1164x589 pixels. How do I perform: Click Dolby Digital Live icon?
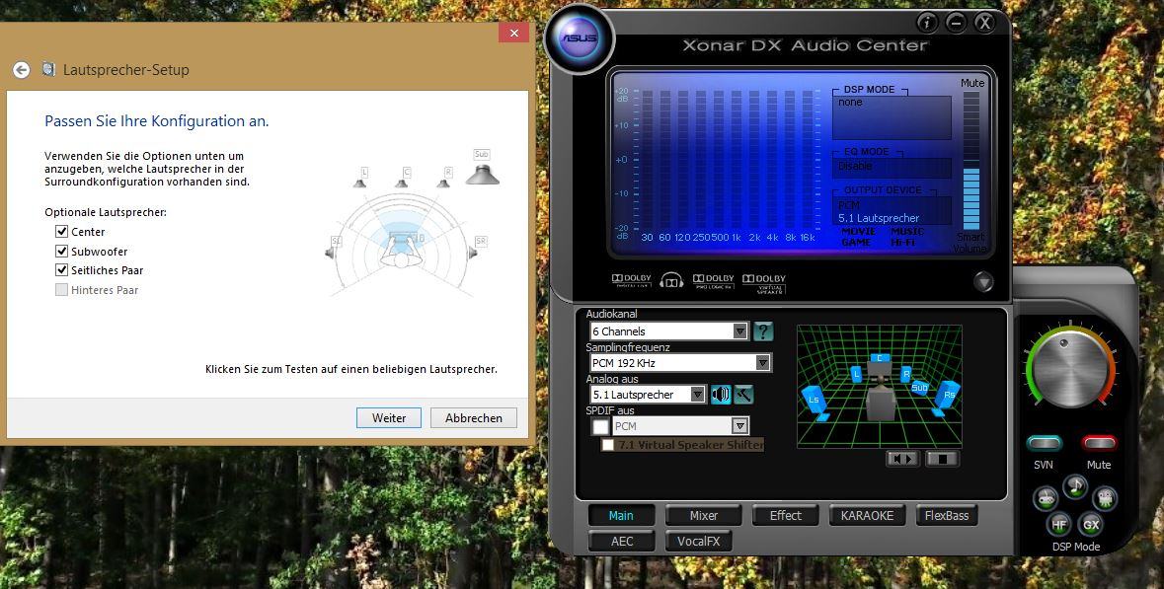click(632, 282)
